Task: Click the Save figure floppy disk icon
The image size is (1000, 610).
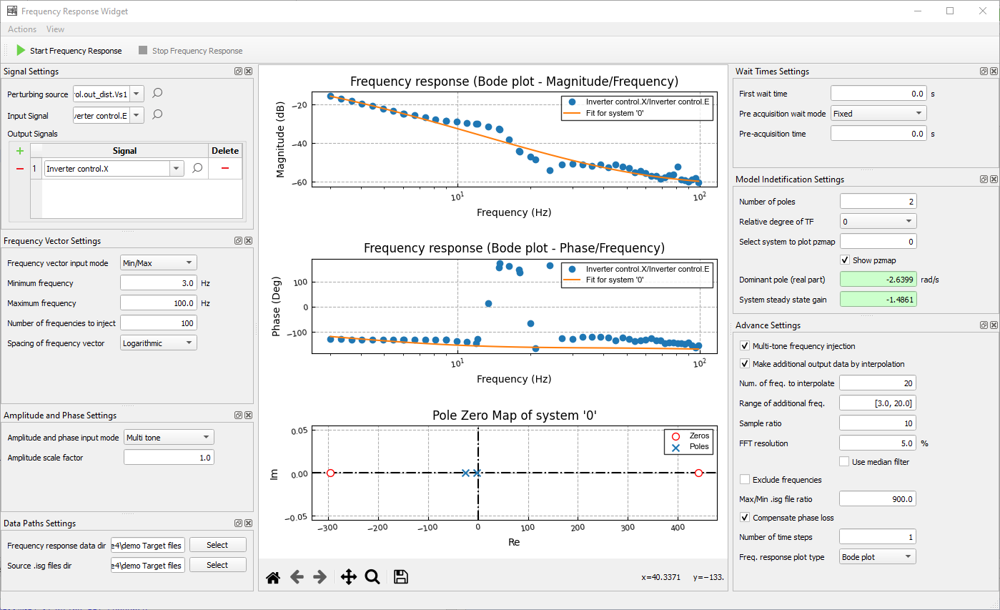Action: [401, 578]
